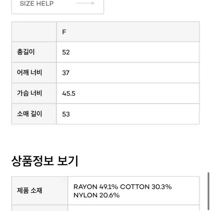
Task: Click the partially visible row below 제품 소재
Action: 105,208
